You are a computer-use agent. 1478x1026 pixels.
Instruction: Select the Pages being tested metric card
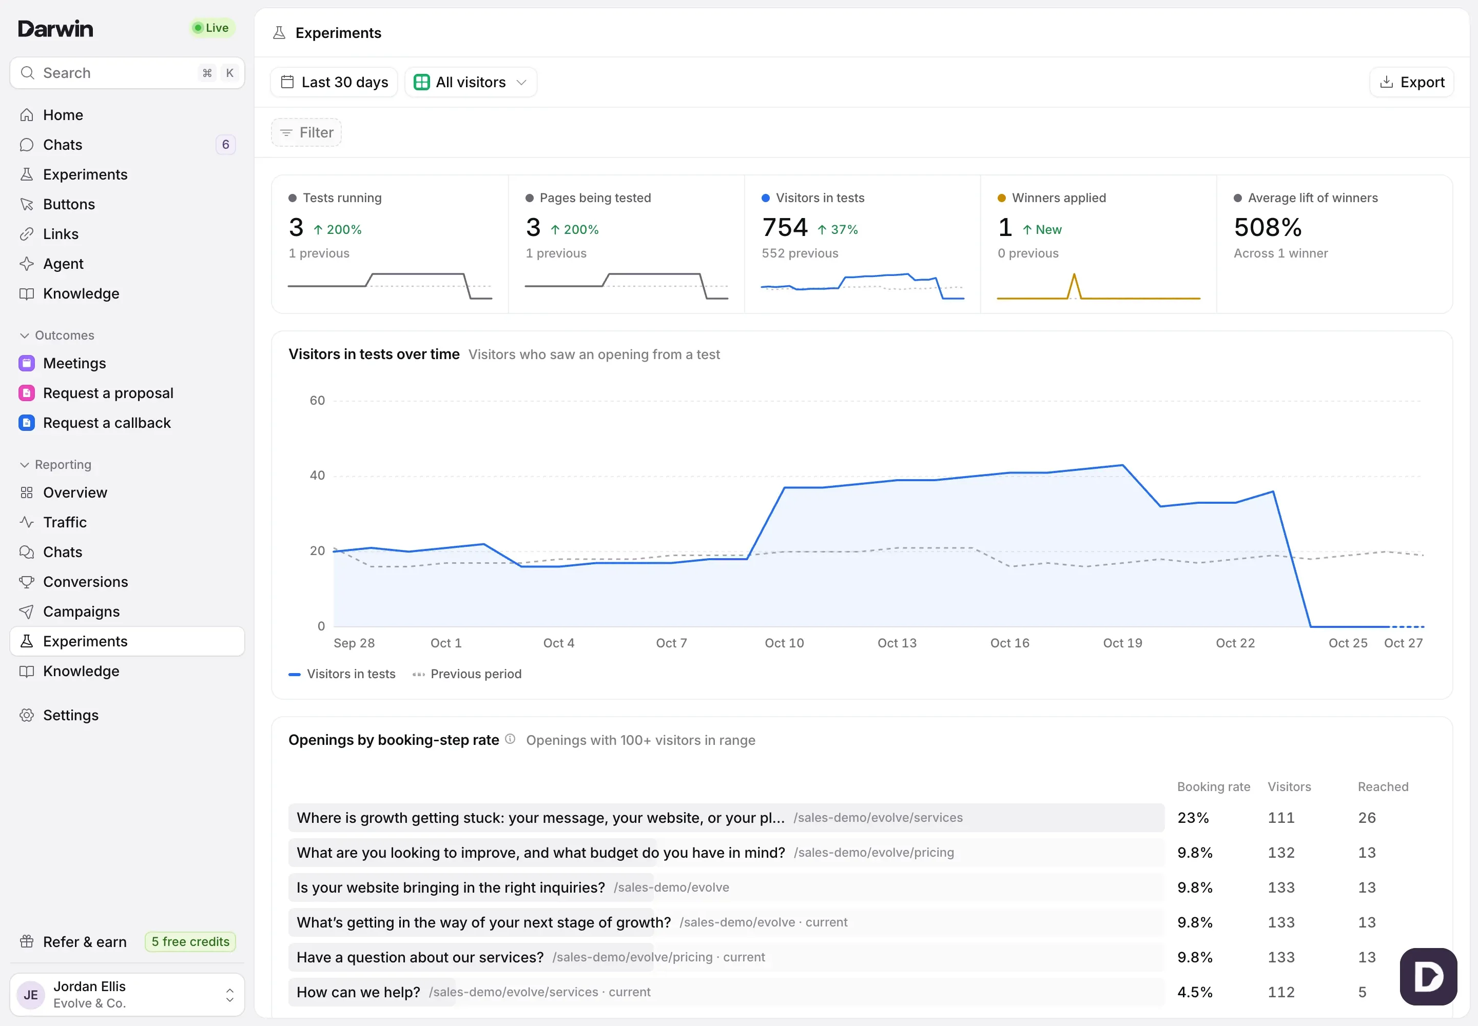(627, 244)
